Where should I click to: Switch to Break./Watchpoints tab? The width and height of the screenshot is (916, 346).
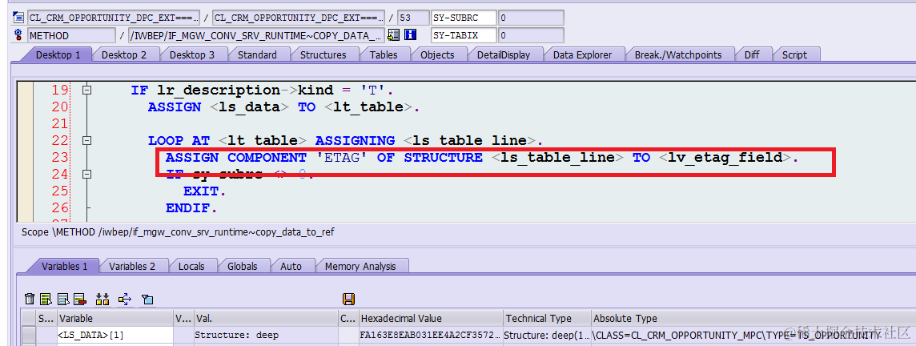point(677,54)
